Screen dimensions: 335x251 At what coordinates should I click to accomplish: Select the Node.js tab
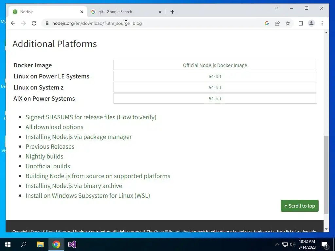[47, 12]
